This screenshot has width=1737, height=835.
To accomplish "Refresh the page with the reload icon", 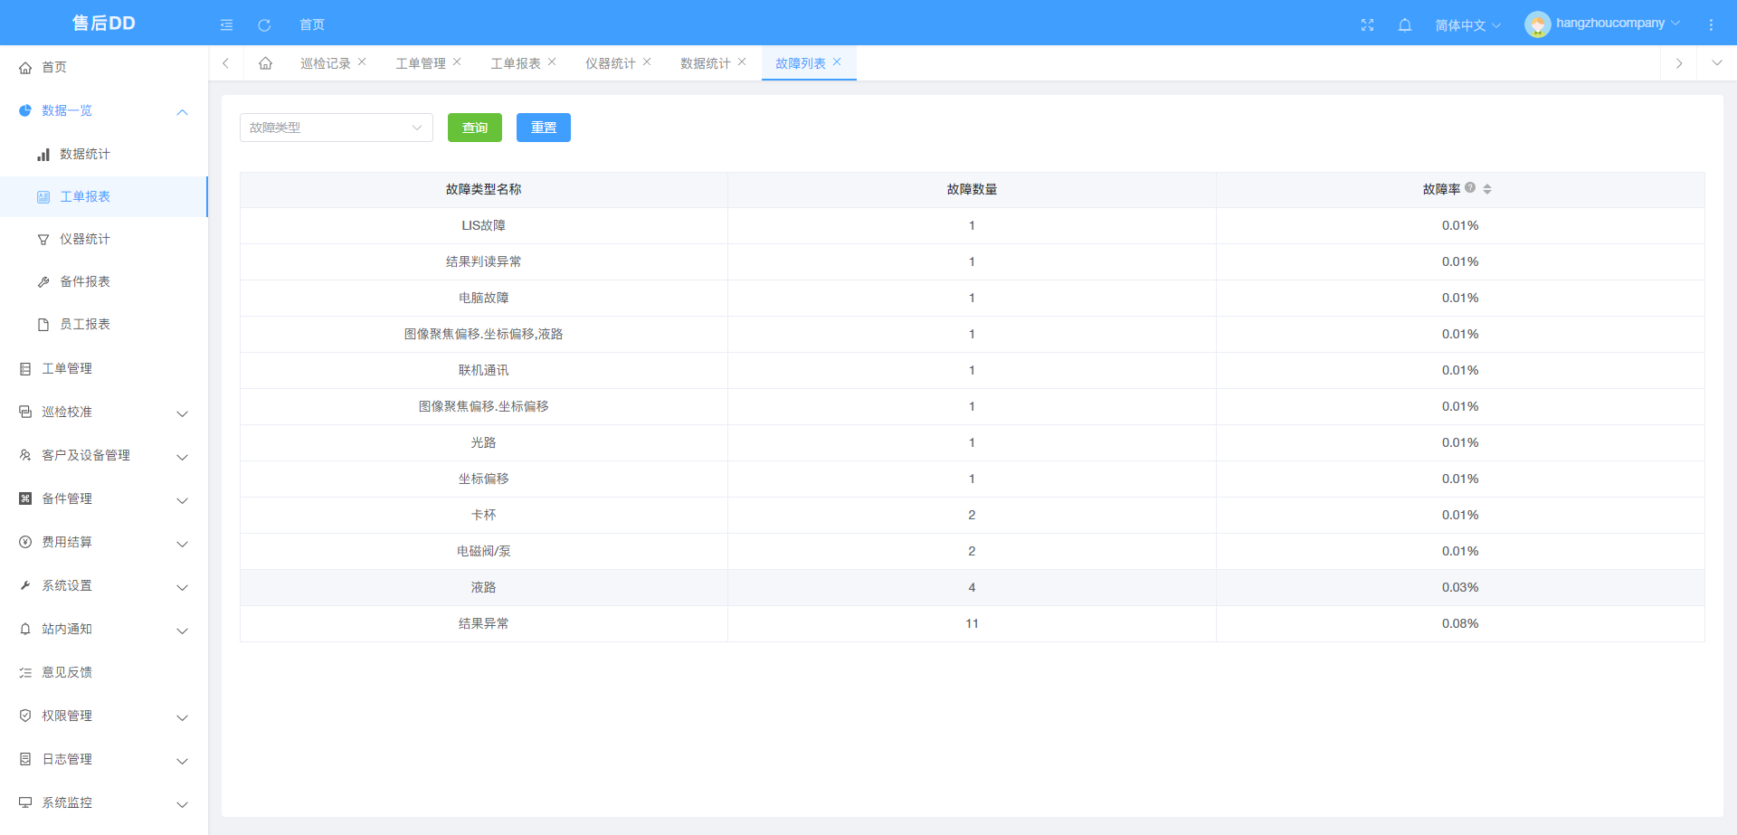I will point(264,24).
